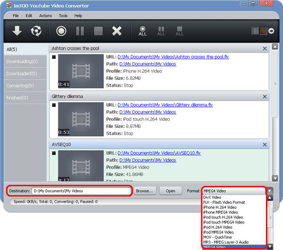The image size is (283, 250).
Task: Start the selected task with circle button
Action: [x=61, y=31]
